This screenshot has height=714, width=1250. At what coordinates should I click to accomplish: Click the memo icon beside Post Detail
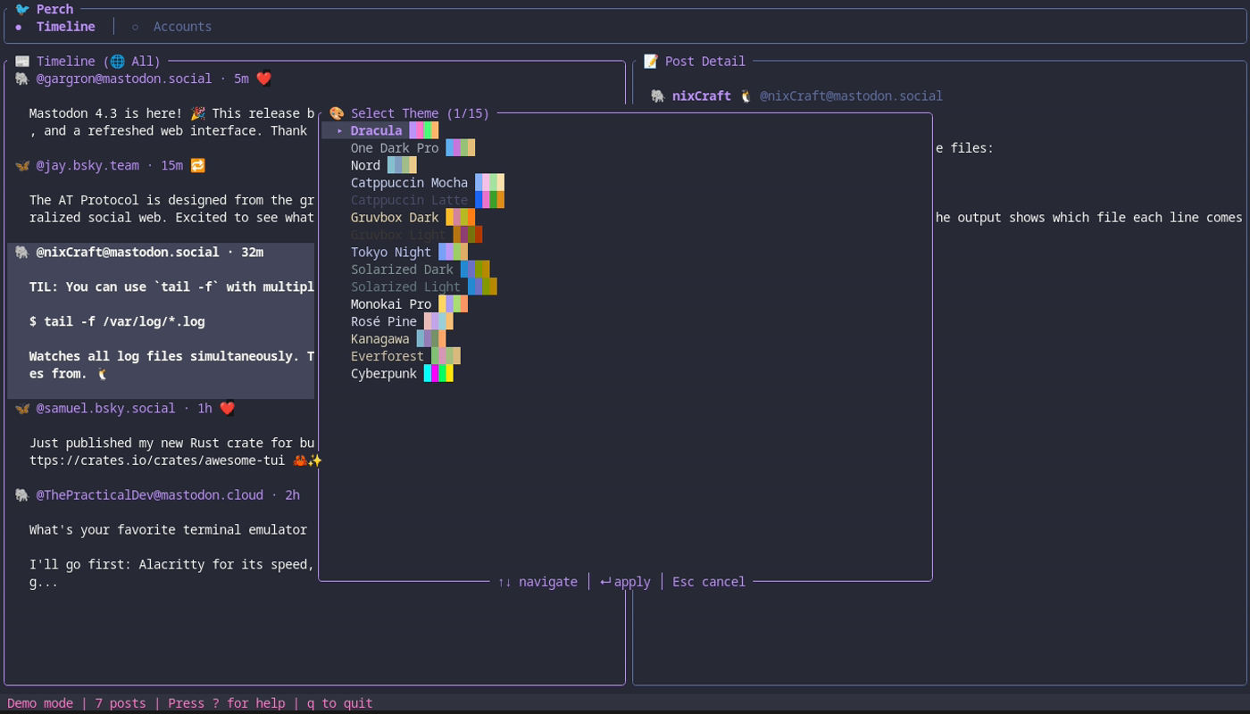tap(651, 62)
